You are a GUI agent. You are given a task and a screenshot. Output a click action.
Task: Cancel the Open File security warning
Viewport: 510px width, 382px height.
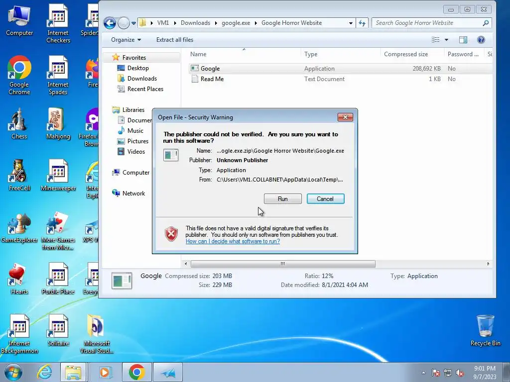pyautogui.click(x=325, y=199)
